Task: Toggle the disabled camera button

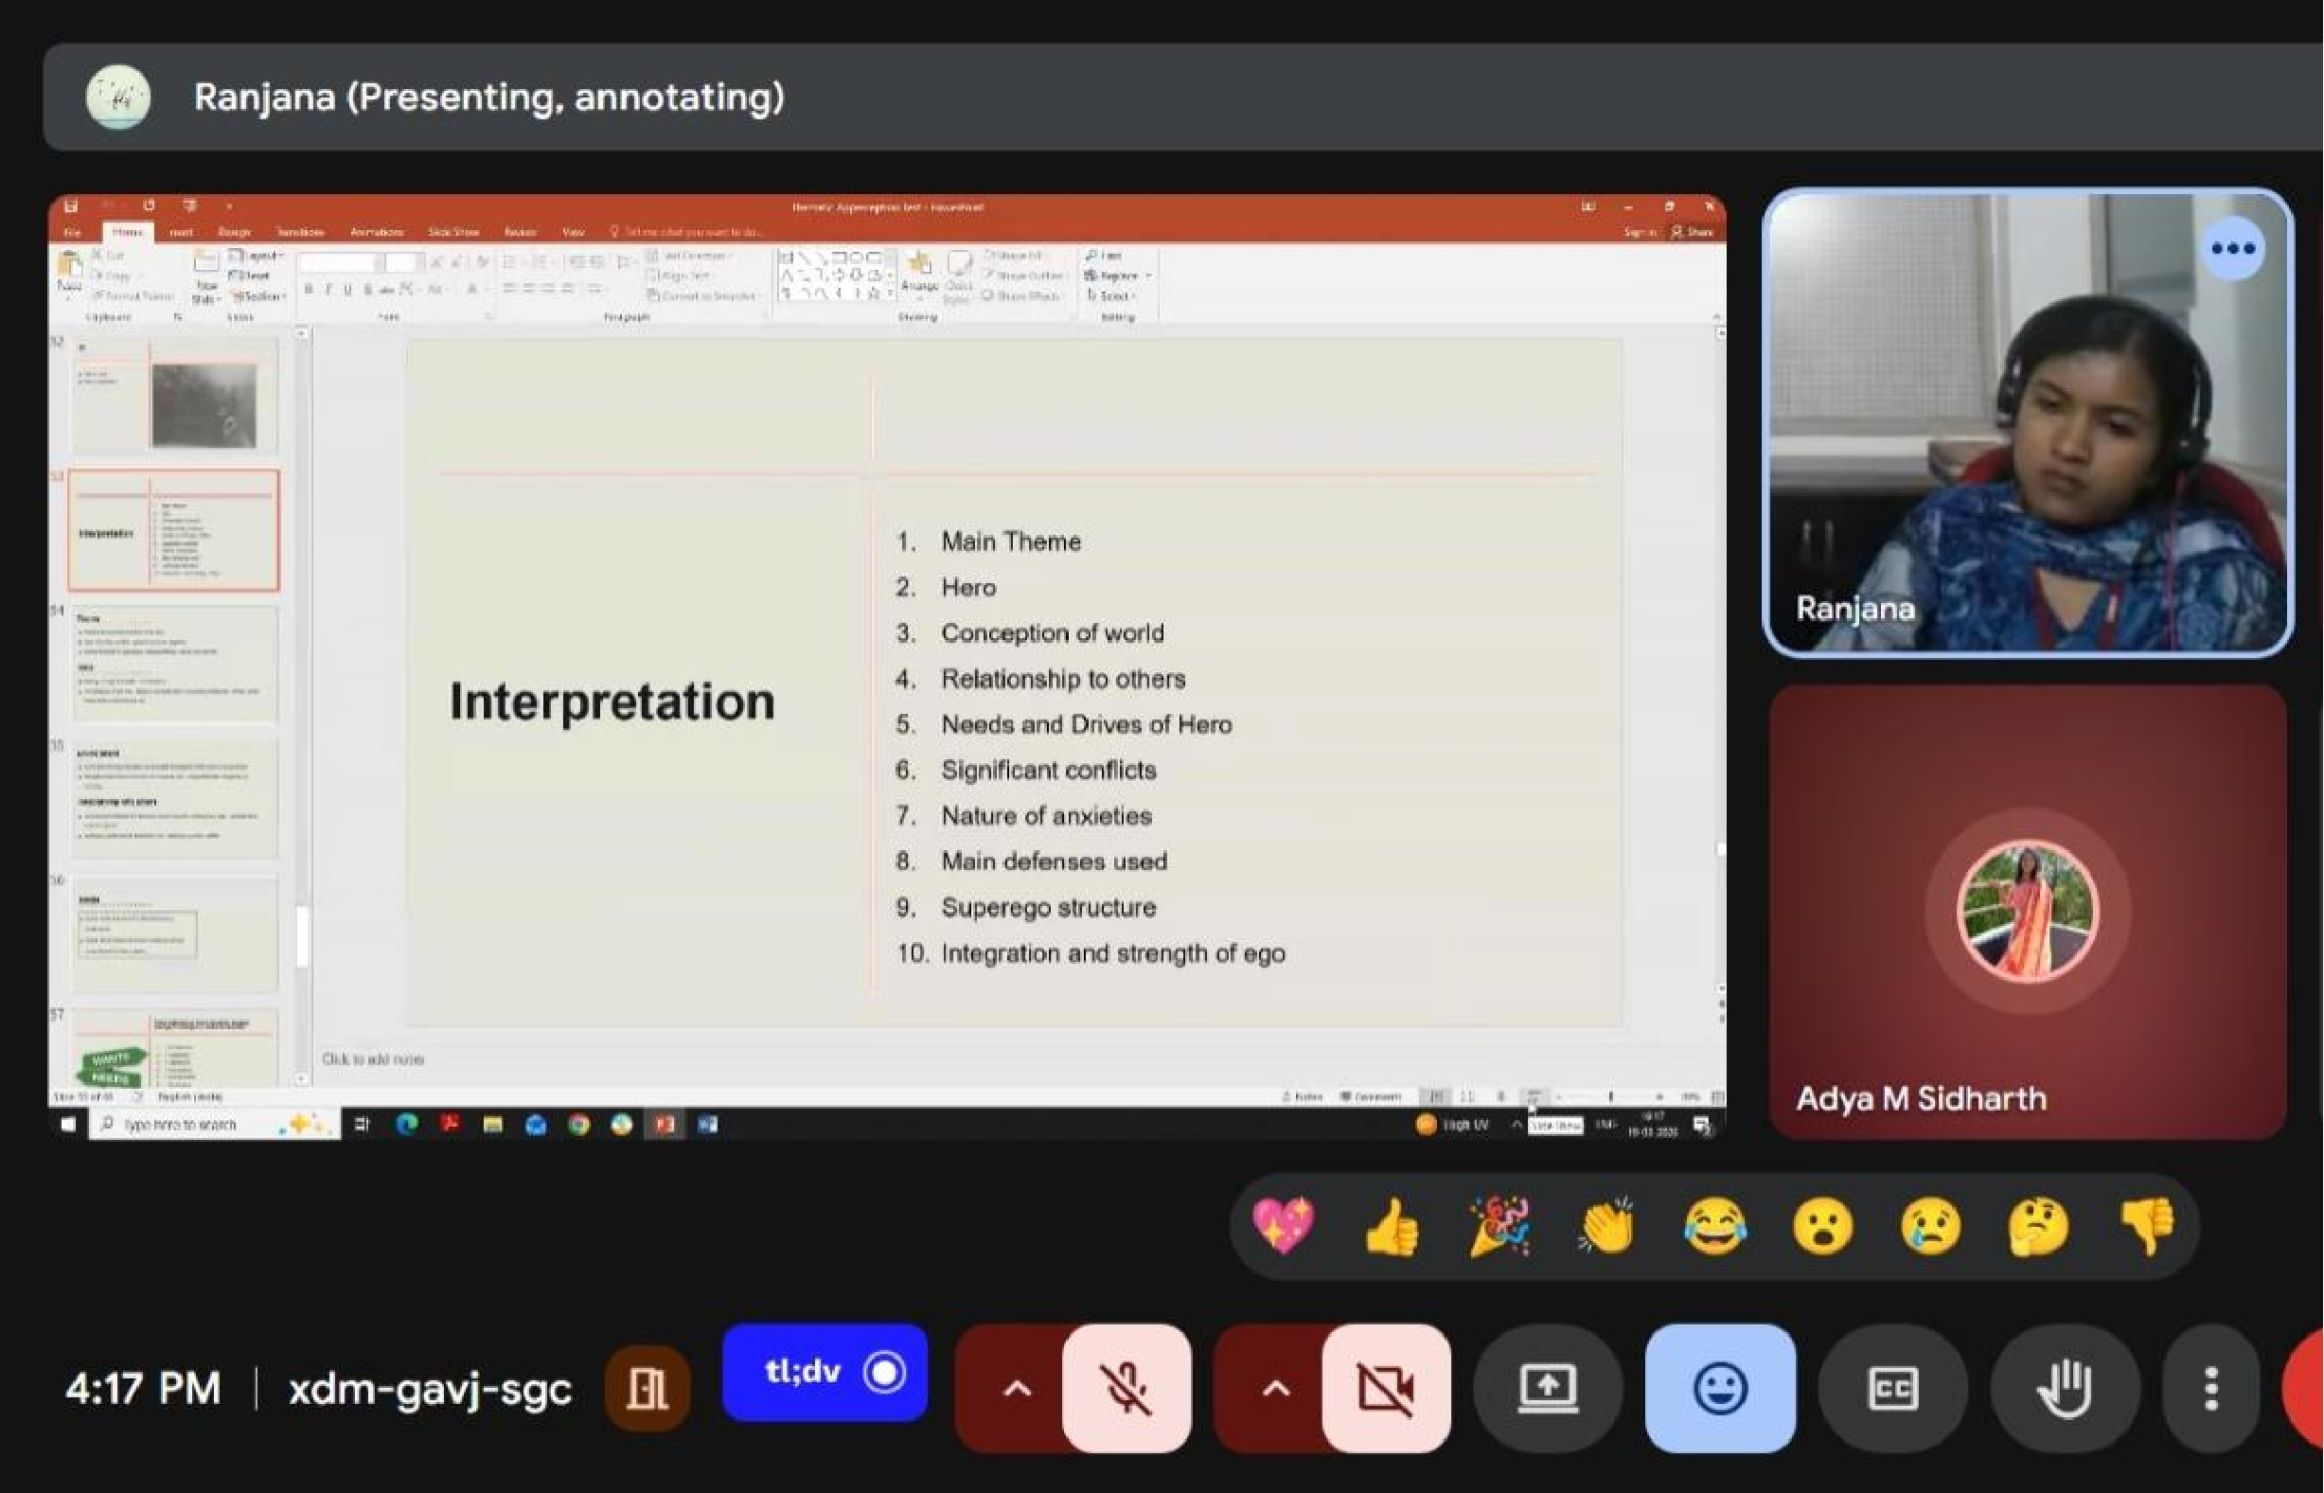Action: tap(1386, 1388)
